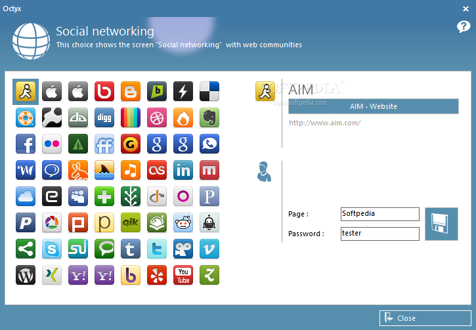Select the Reddit alien icon
Screen dimensions: 476x330
click(x=183, y=222)
